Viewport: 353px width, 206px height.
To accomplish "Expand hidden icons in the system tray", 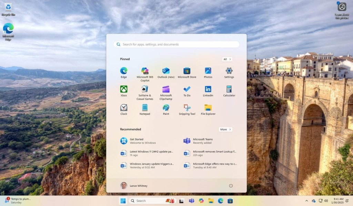I will point(306,200).
